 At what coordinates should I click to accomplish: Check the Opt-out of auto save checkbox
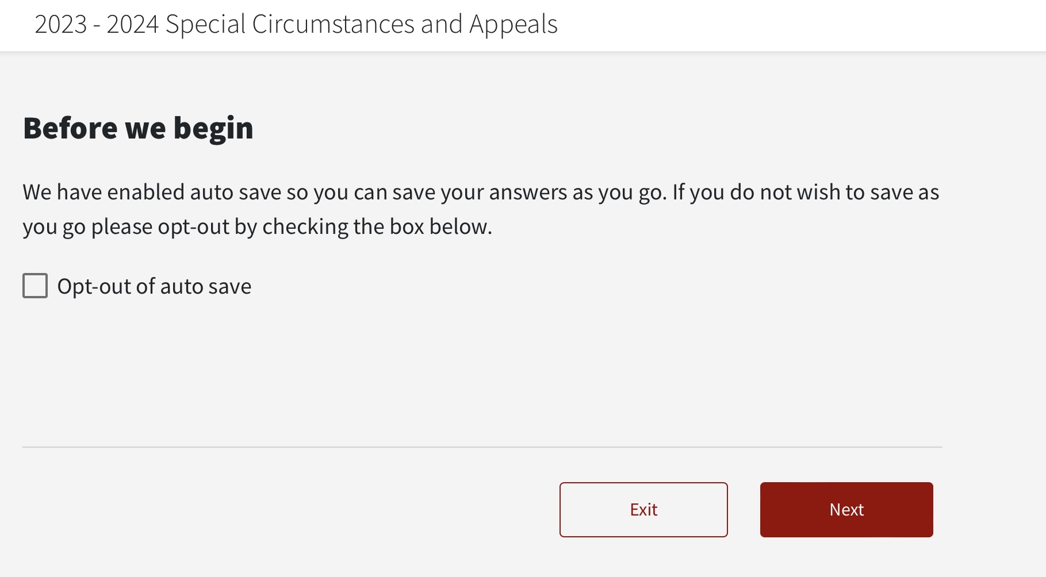tap(35, 286)
